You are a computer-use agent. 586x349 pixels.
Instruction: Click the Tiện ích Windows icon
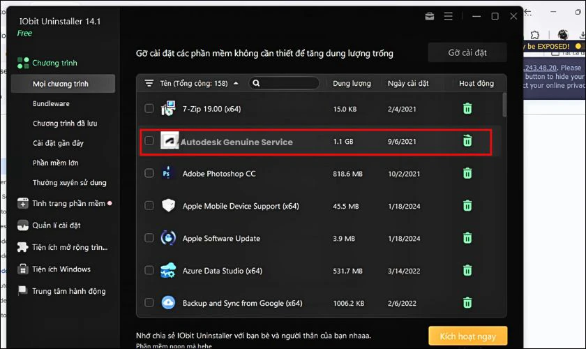23,269
